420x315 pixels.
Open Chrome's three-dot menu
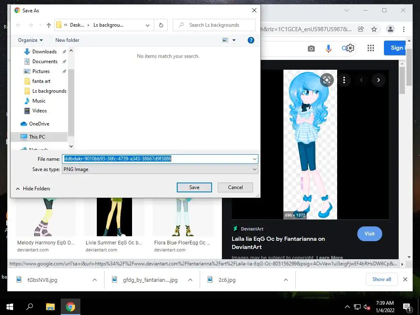click(x=404, y=29)
